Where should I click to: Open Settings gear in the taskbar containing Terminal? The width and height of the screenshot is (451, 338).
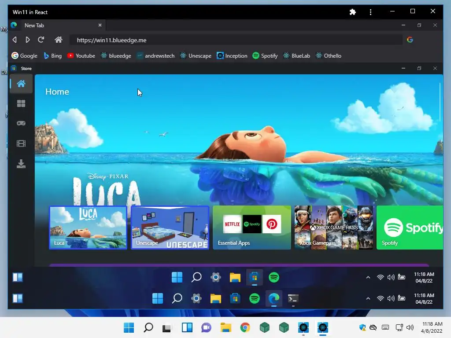point(196,299)
